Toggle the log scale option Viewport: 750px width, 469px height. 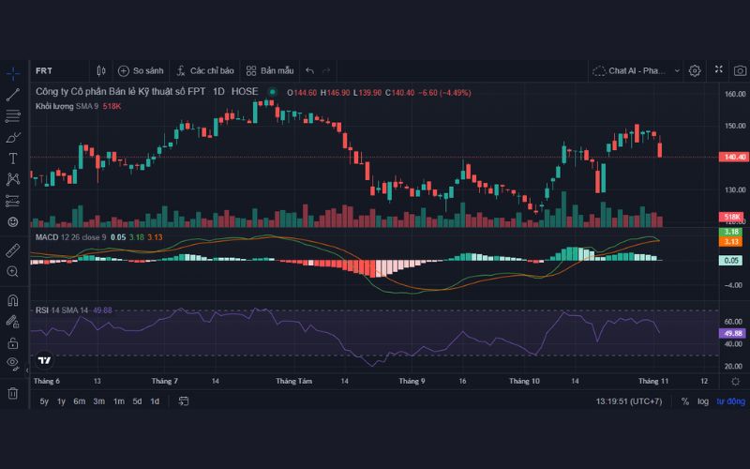point(702,401)
